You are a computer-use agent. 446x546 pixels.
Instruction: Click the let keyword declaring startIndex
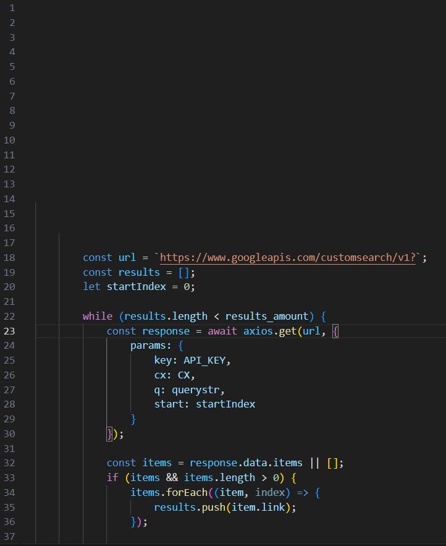91,287
